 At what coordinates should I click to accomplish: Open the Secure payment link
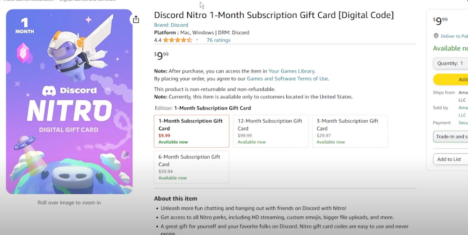(x=463, y=123)
